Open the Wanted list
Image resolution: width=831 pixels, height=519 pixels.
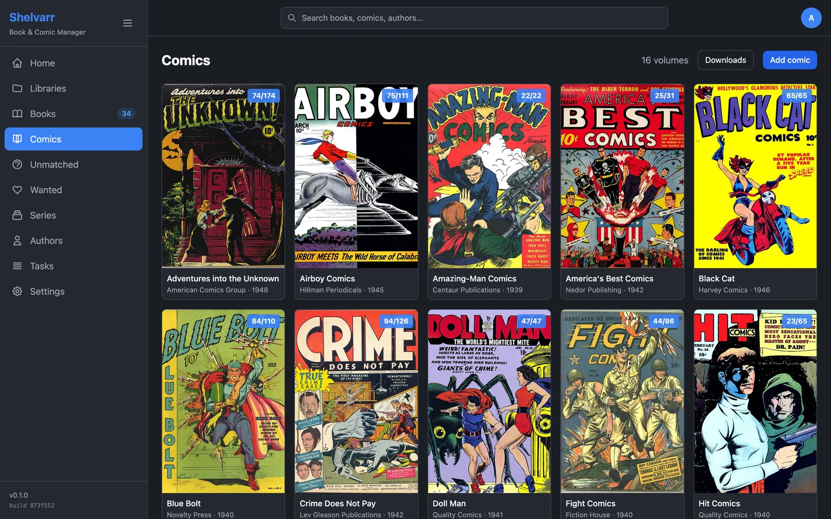point(73,190)
